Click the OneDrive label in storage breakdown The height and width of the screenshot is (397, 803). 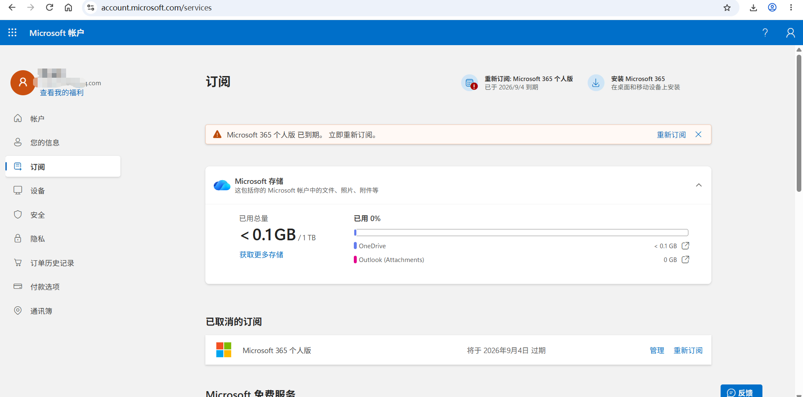pos(372,246)
